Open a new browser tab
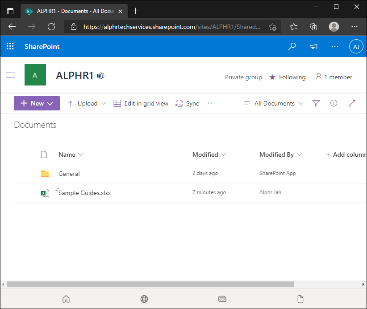 [x=135, y=11]
